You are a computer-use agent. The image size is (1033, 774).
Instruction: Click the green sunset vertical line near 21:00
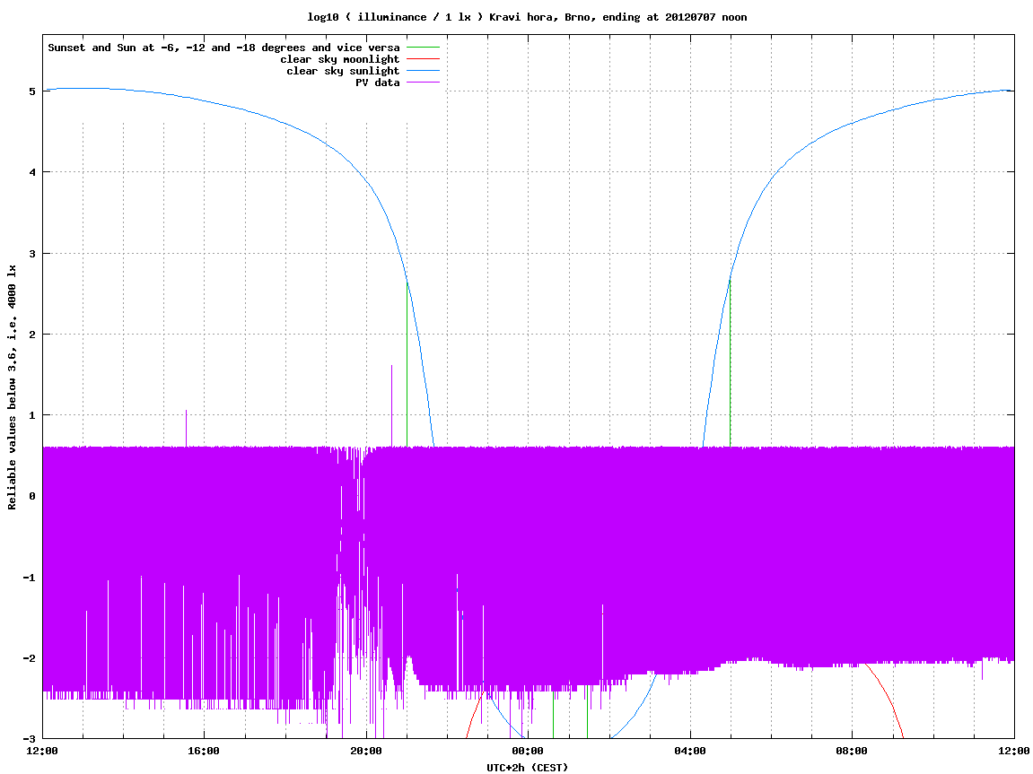(x=407, y=364)
